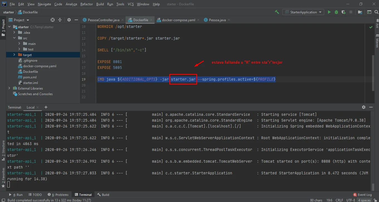
Task: Open Project Structure from the toolbar
Action: click(360, 12)
